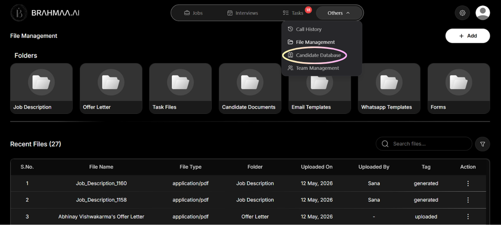This screenshot has width=501, height=225.
Task: Open actions menu for Job_Description_1160
Action: pos(468,184)
